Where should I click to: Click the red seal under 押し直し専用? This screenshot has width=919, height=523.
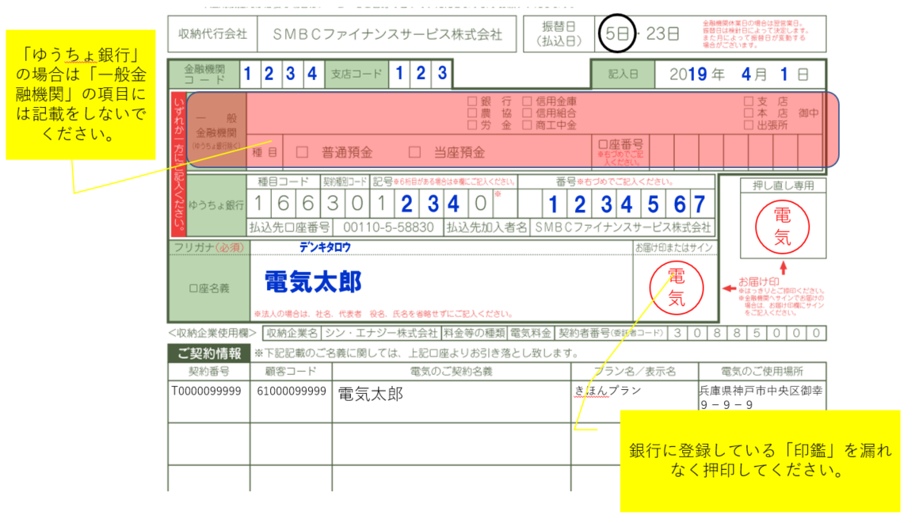pyautogui.click(x=783, y=227)
